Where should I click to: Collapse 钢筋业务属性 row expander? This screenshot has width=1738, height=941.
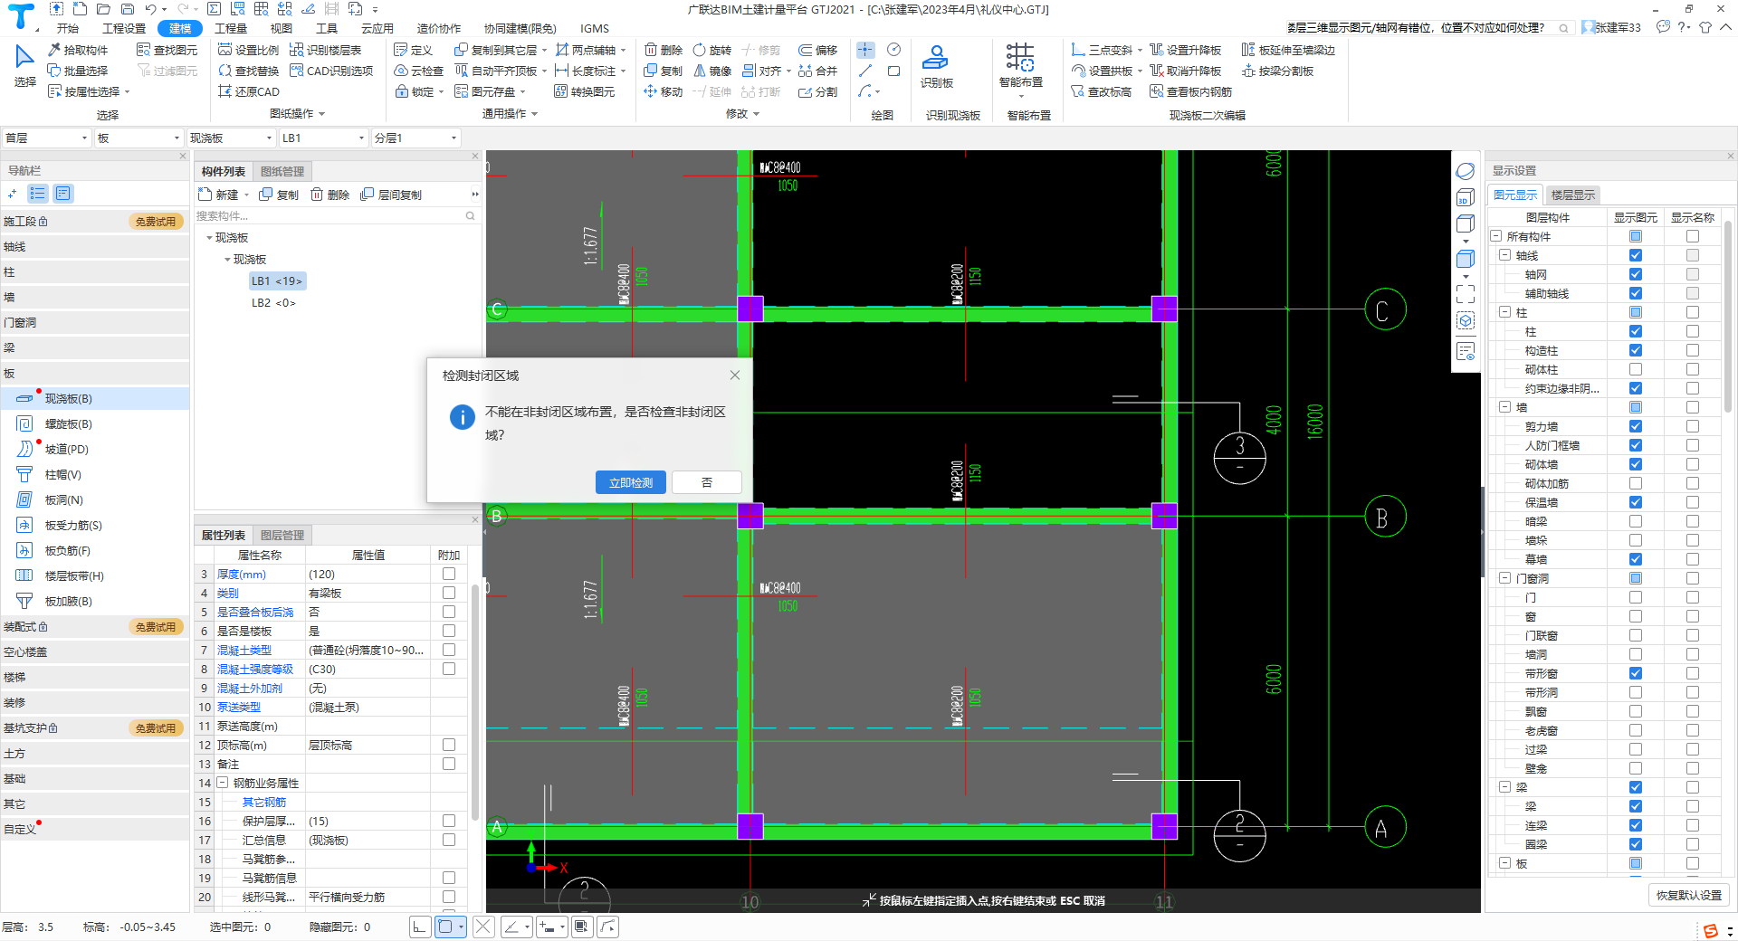(222, 783)
